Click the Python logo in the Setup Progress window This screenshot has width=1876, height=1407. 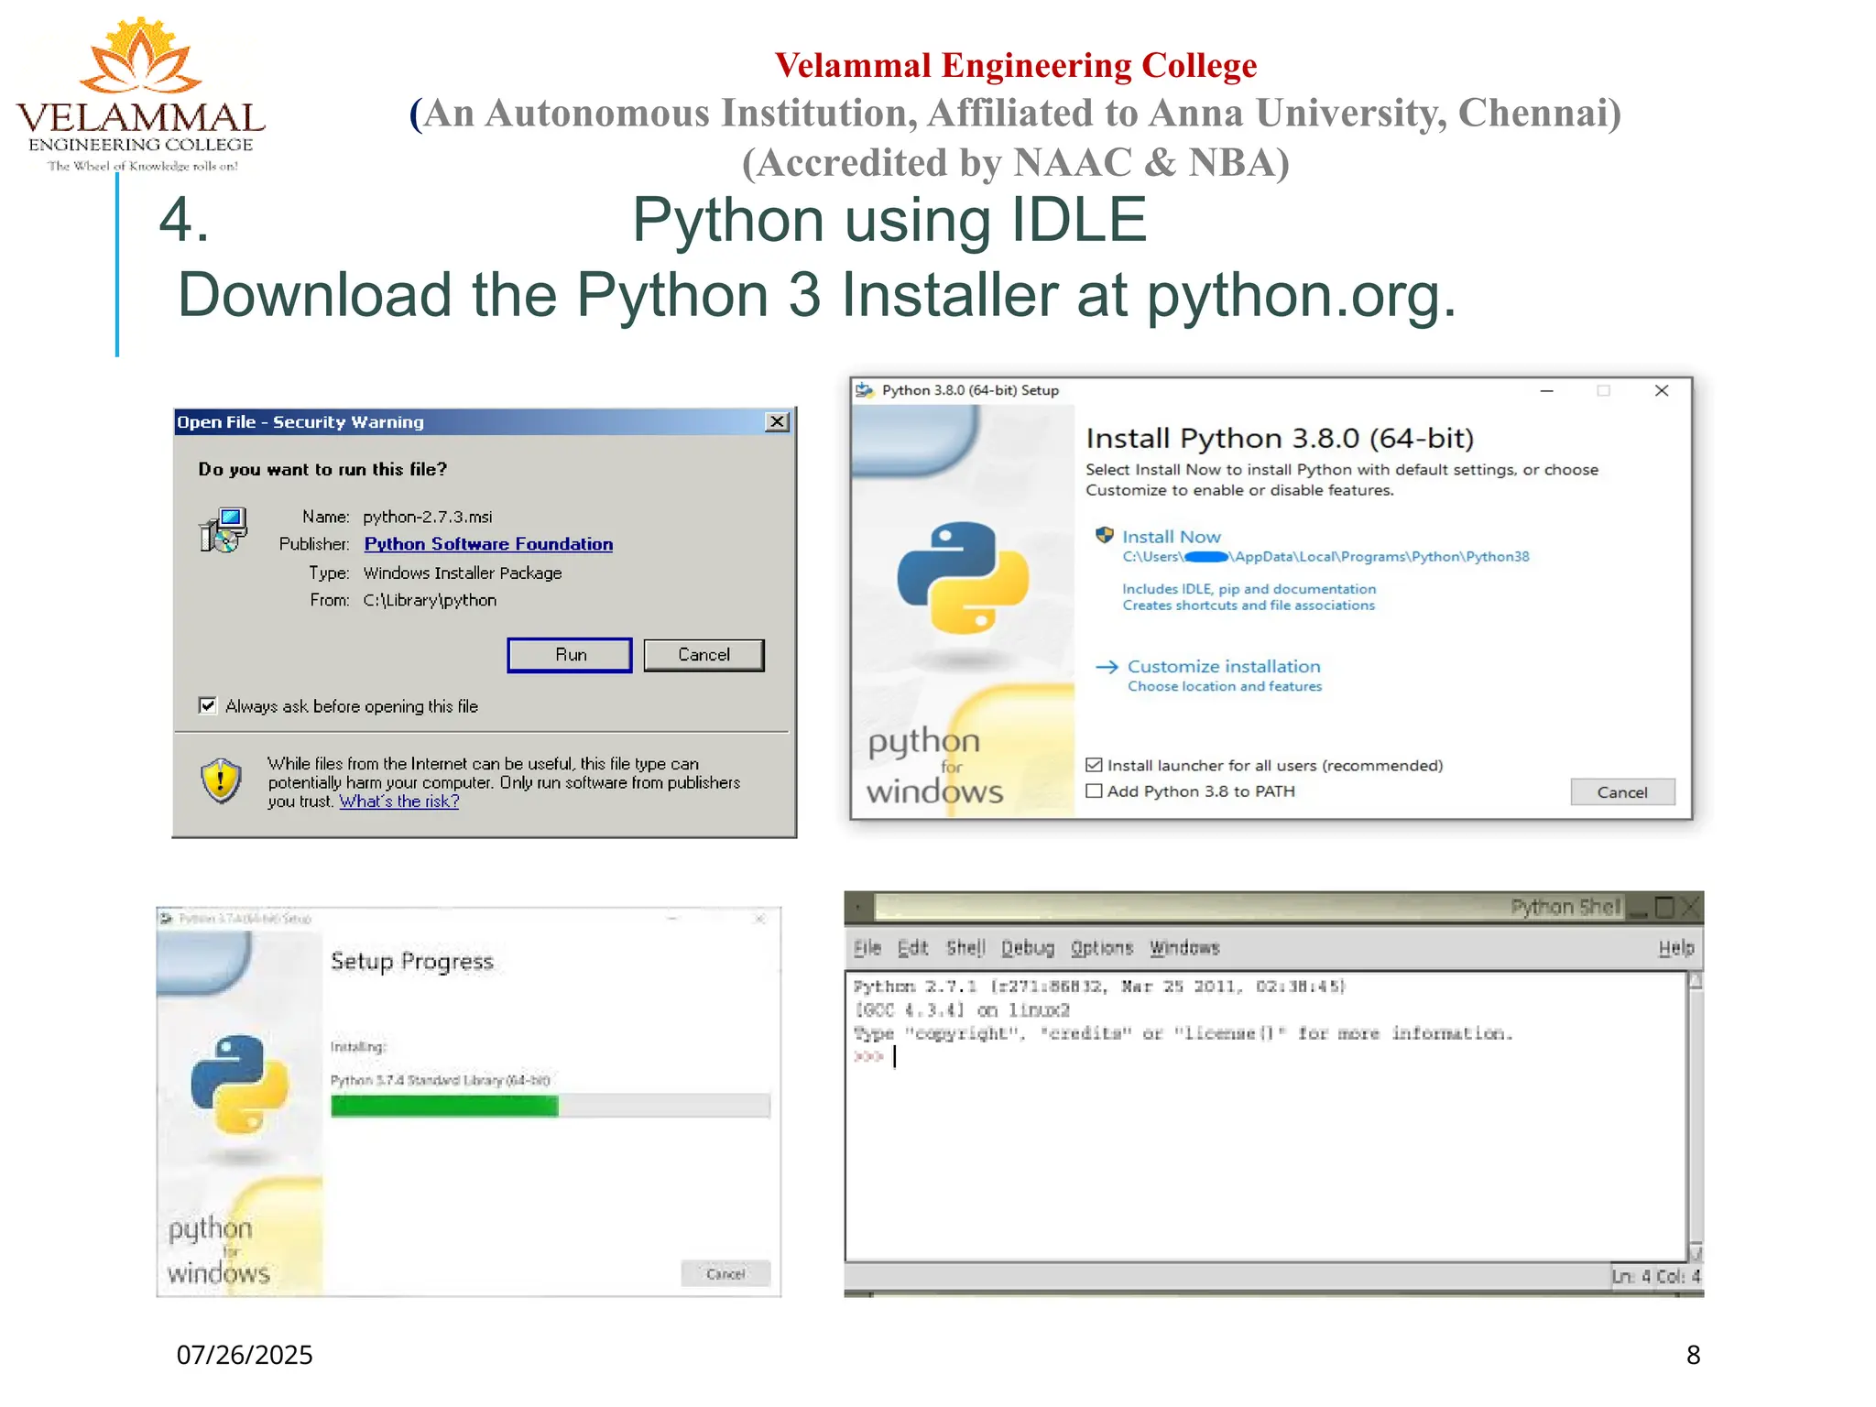point(240,1085)
